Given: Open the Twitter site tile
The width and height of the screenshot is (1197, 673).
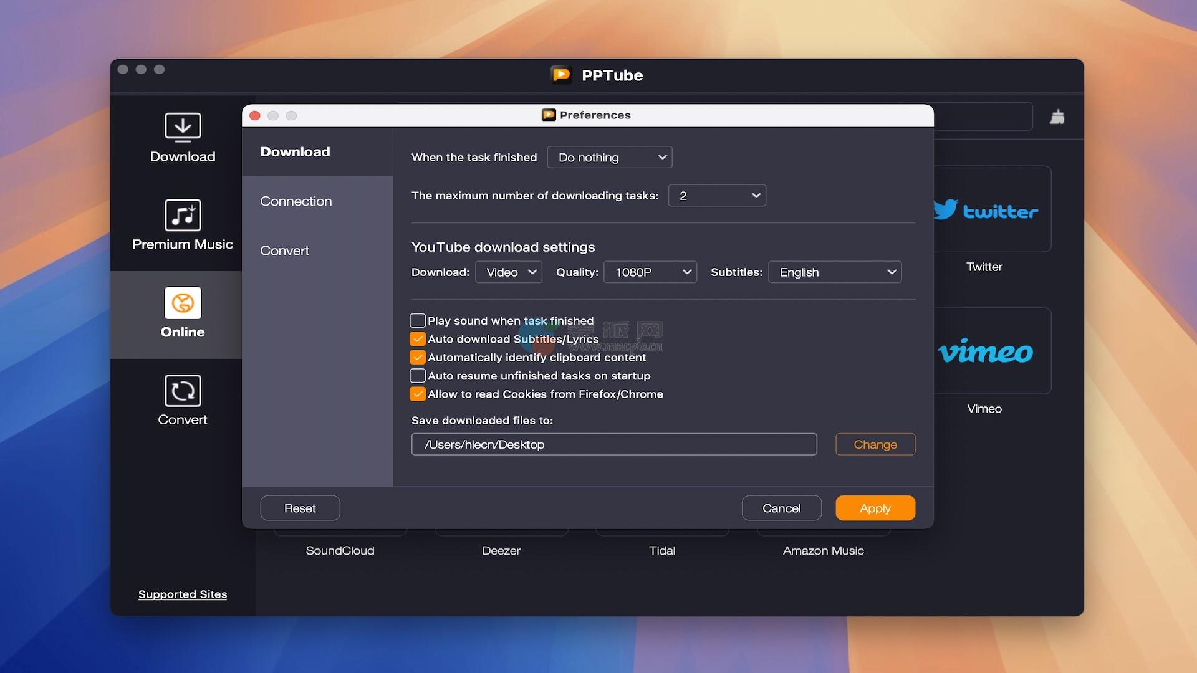Looking at the screenshot, I should click(x=993, y=209).
